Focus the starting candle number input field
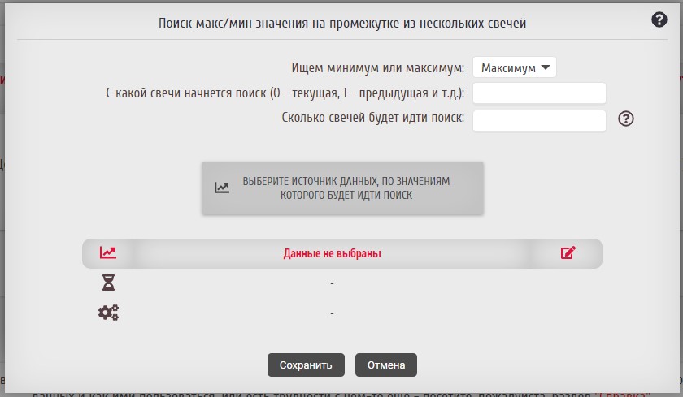683x397 pixels. pos(539,93)
